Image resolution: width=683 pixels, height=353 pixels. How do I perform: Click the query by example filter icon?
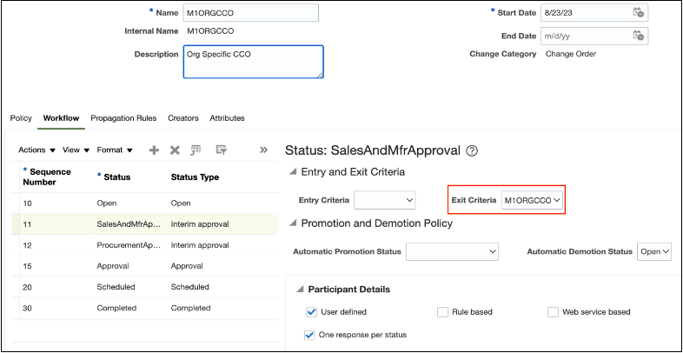tap(221, 150)
